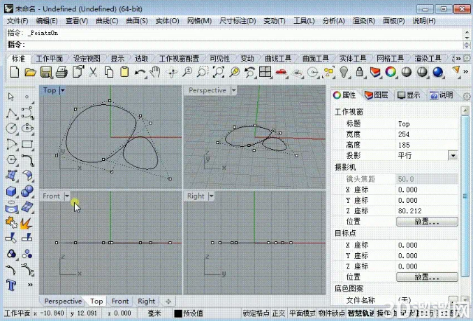Image resolution: width=473 pixels, height=321 pixels.
Task: Select the box solid tool
Action: pyautogui.click(x=11, y=192)
